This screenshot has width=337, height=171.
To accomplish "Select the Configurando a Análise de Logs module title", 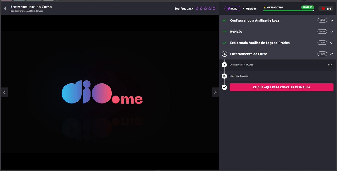I will 254,20.
